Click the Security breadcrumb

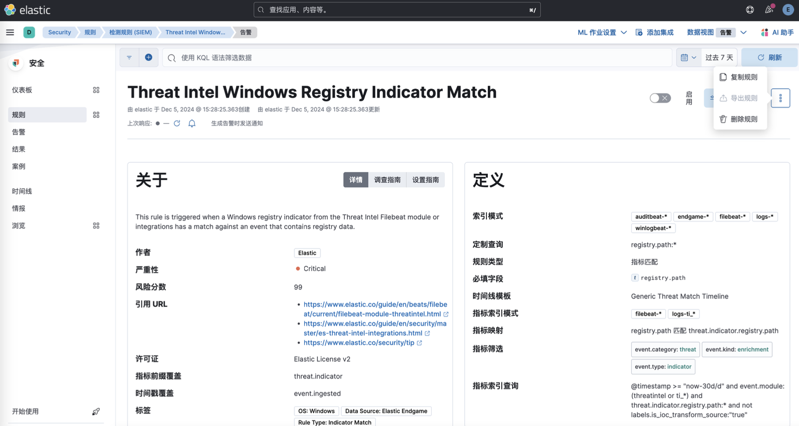(60, 32)
